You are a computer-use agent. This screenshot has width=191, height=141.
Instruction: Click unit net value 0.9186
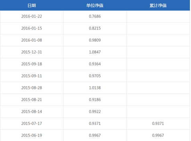click(x=95, y=100)
